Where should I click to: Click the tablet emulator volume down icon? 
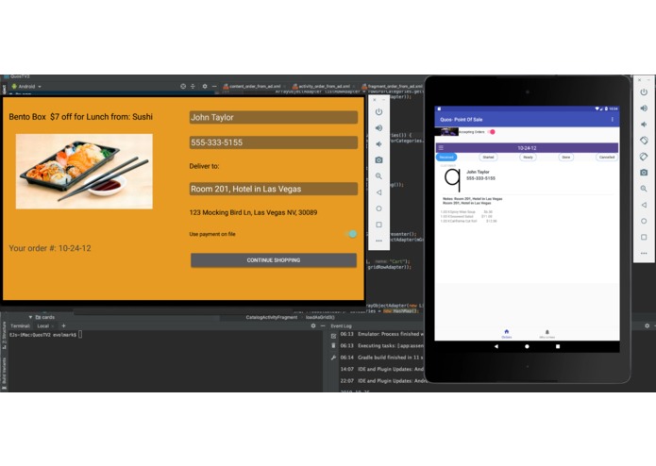(644, 125)
